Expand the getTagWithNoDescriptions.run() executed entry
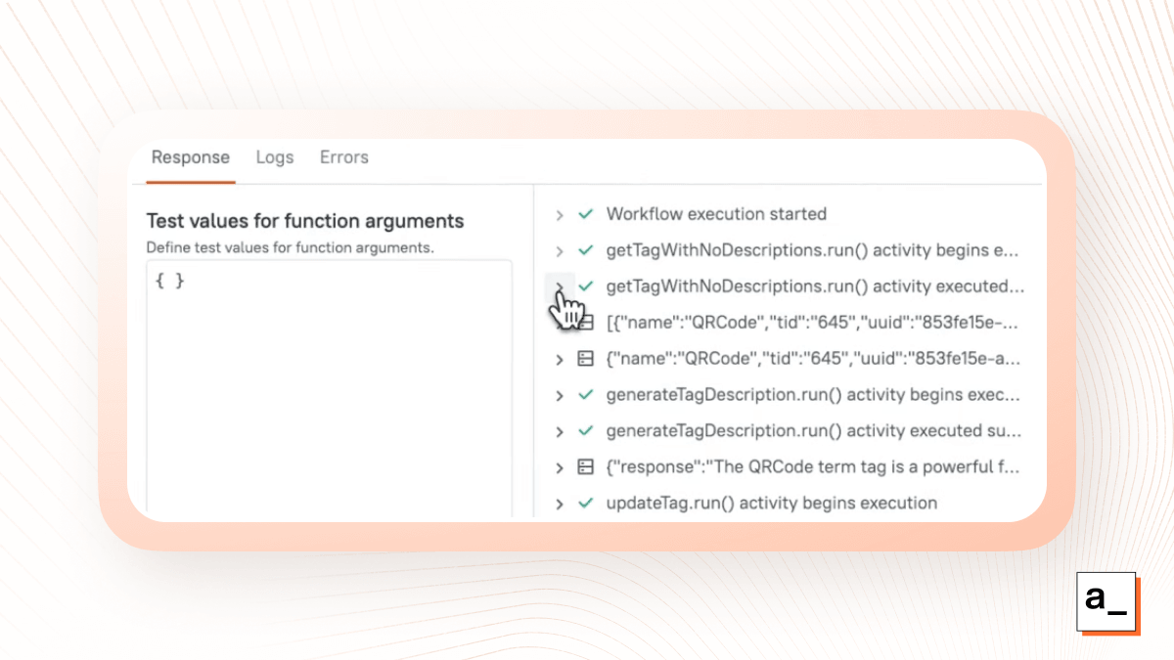Viewport: 1174px width, 660px height. (x=559, y=286)
